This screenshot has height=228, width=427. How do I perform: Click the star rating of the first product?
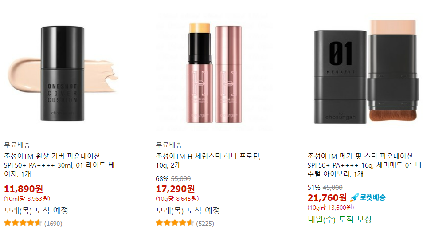[23, 223]
